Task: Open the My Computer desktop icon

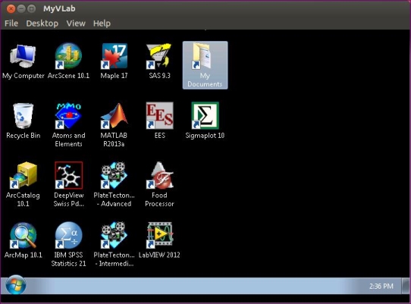Action: click(23, 62)
